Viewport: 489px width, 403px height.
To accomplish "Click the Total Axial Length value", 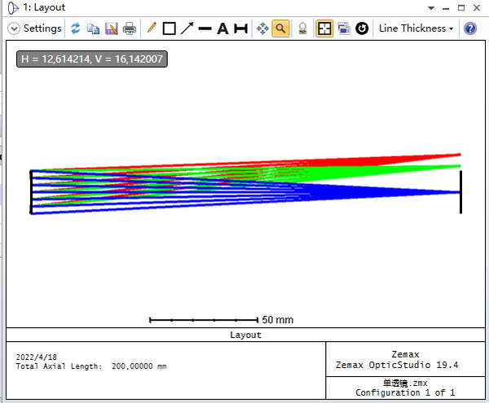I will (x=139, y=366).
